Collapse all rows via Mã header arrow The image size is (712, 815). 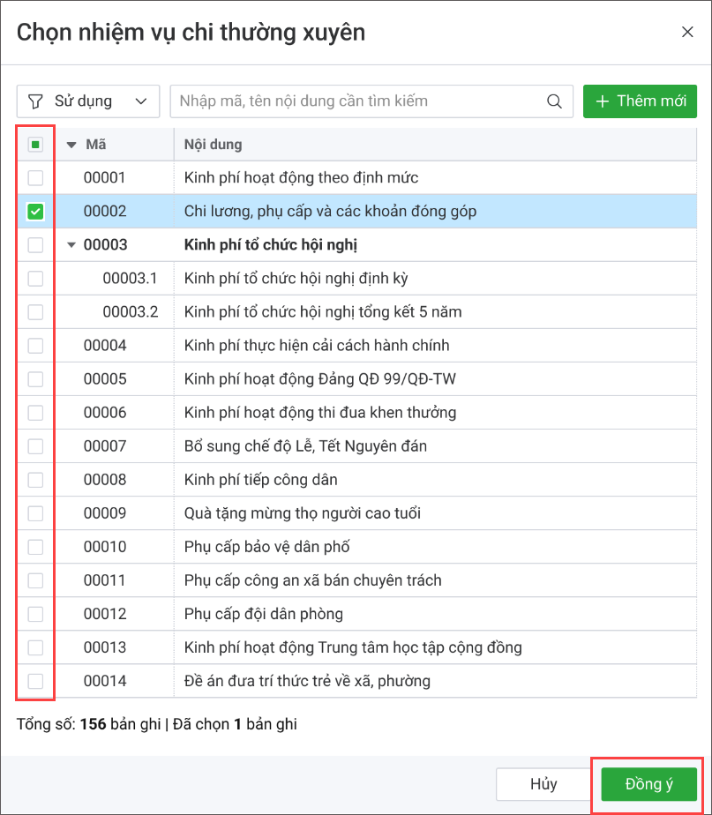(x=71, y=145)
